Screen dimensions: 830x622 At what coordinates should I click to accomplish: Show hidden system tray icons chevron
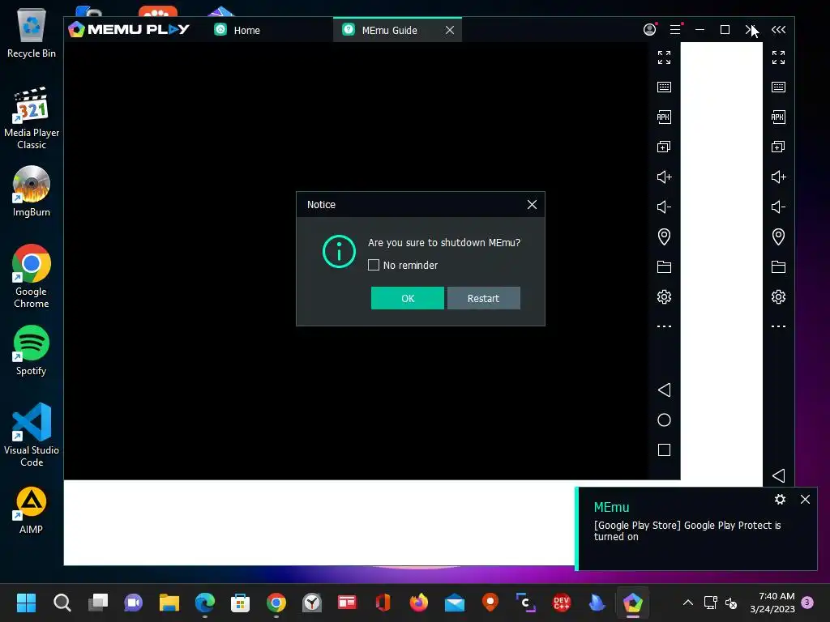click(x=687, y=603)
